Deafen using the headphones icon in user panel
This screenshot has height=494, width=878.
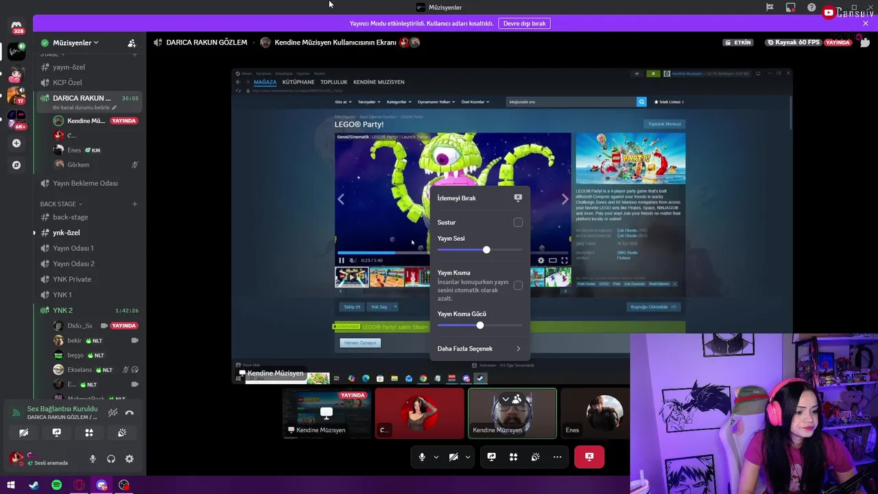tap(111, 459)
